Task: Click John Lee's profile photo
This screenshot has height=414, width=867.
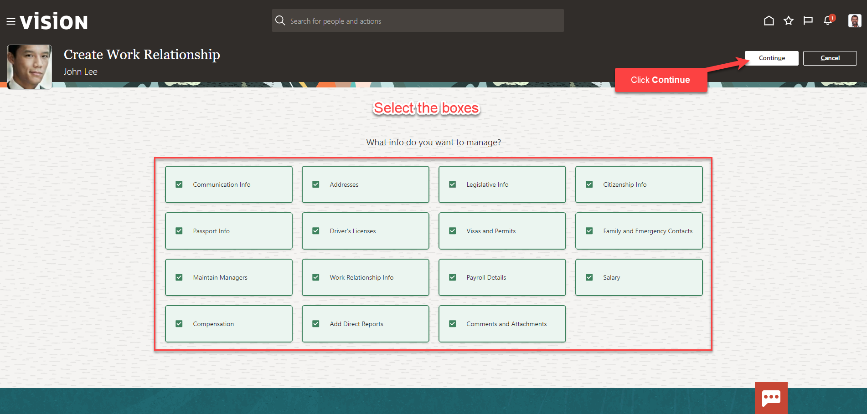Action: point(29,67)
